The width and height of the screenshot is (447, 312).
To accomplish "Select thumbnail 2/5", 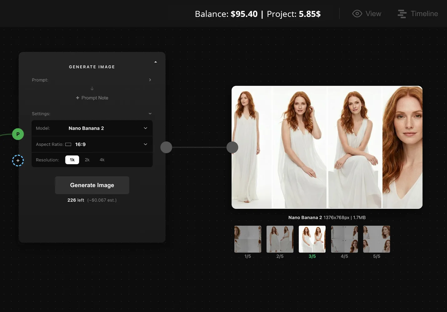I will pos(280,239).
